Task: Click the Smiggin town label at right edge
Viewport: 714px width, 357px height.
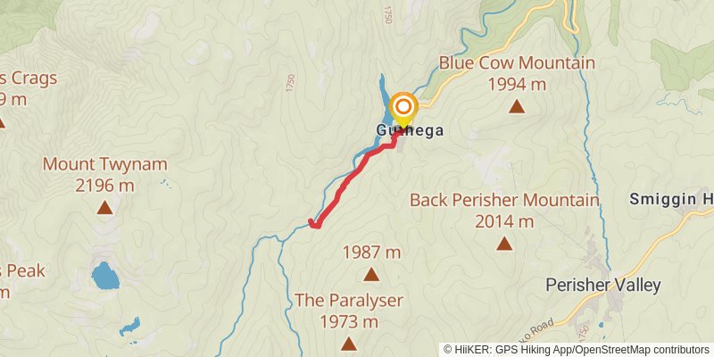Action: coord(672,199)
